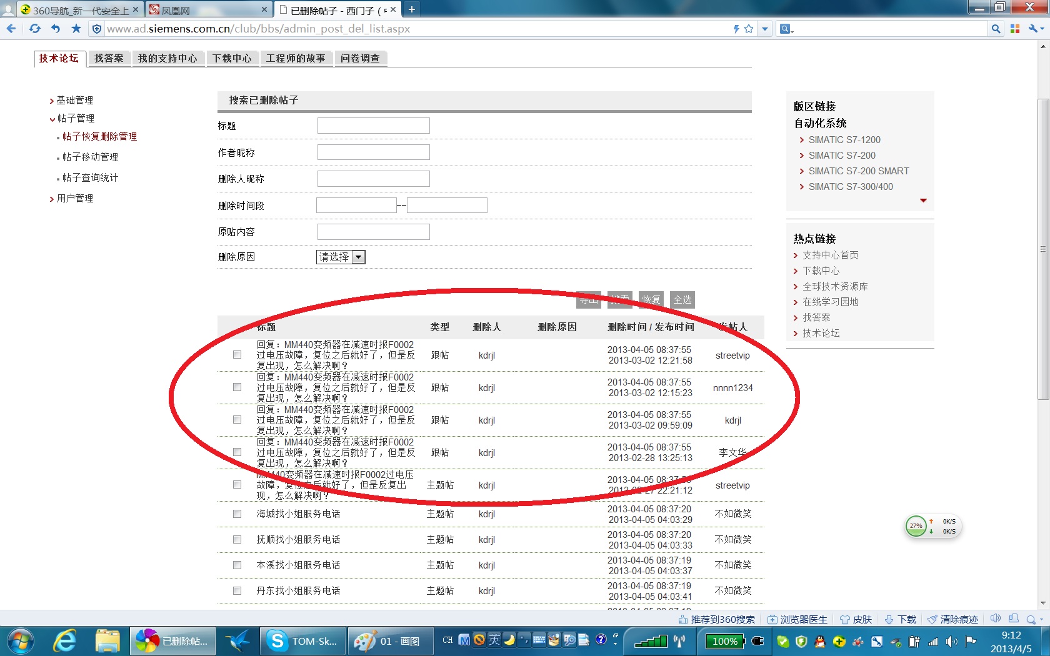Tick the checkbox for streetvip's 12:21:58 reply
Screen dimensions: 1050x656
point(237,355)
